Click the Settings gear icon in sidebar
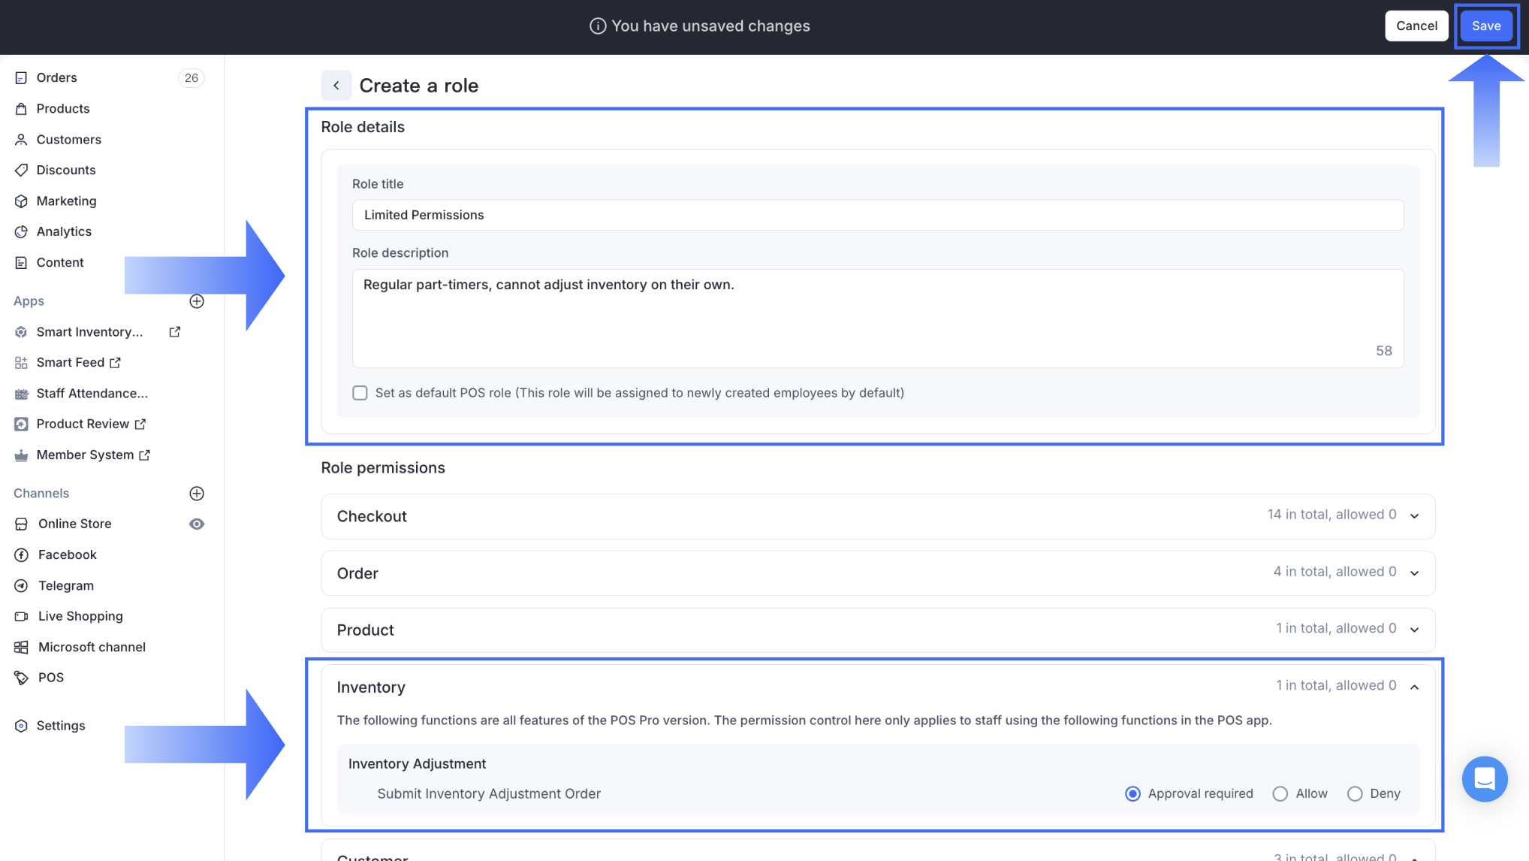Screen dimensions: 1529x861 21,726
